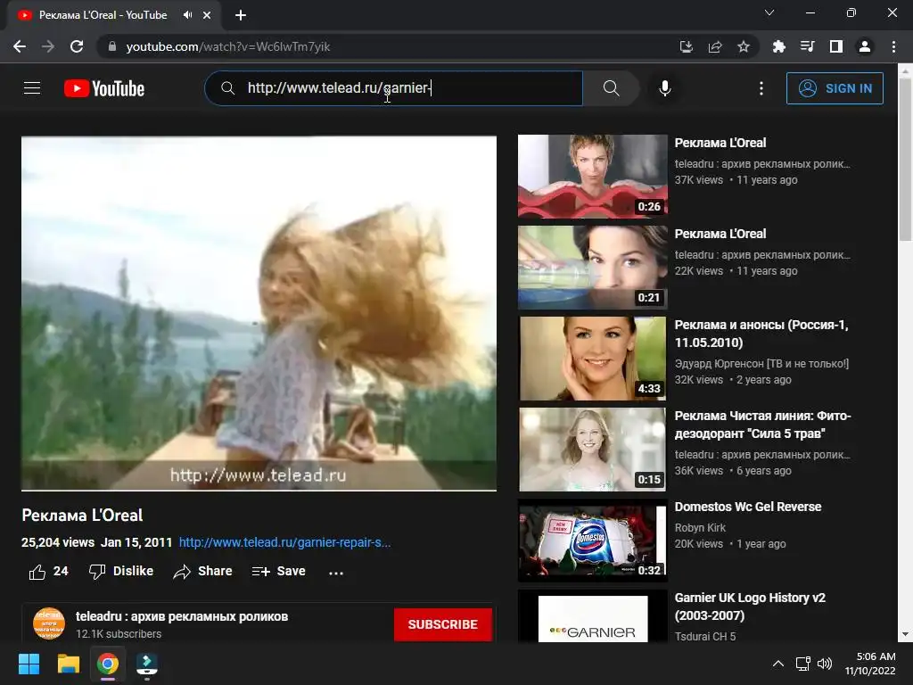Go forward with the browser forward arrow
This screenshot has width=913, height=685.
[48, 46]
